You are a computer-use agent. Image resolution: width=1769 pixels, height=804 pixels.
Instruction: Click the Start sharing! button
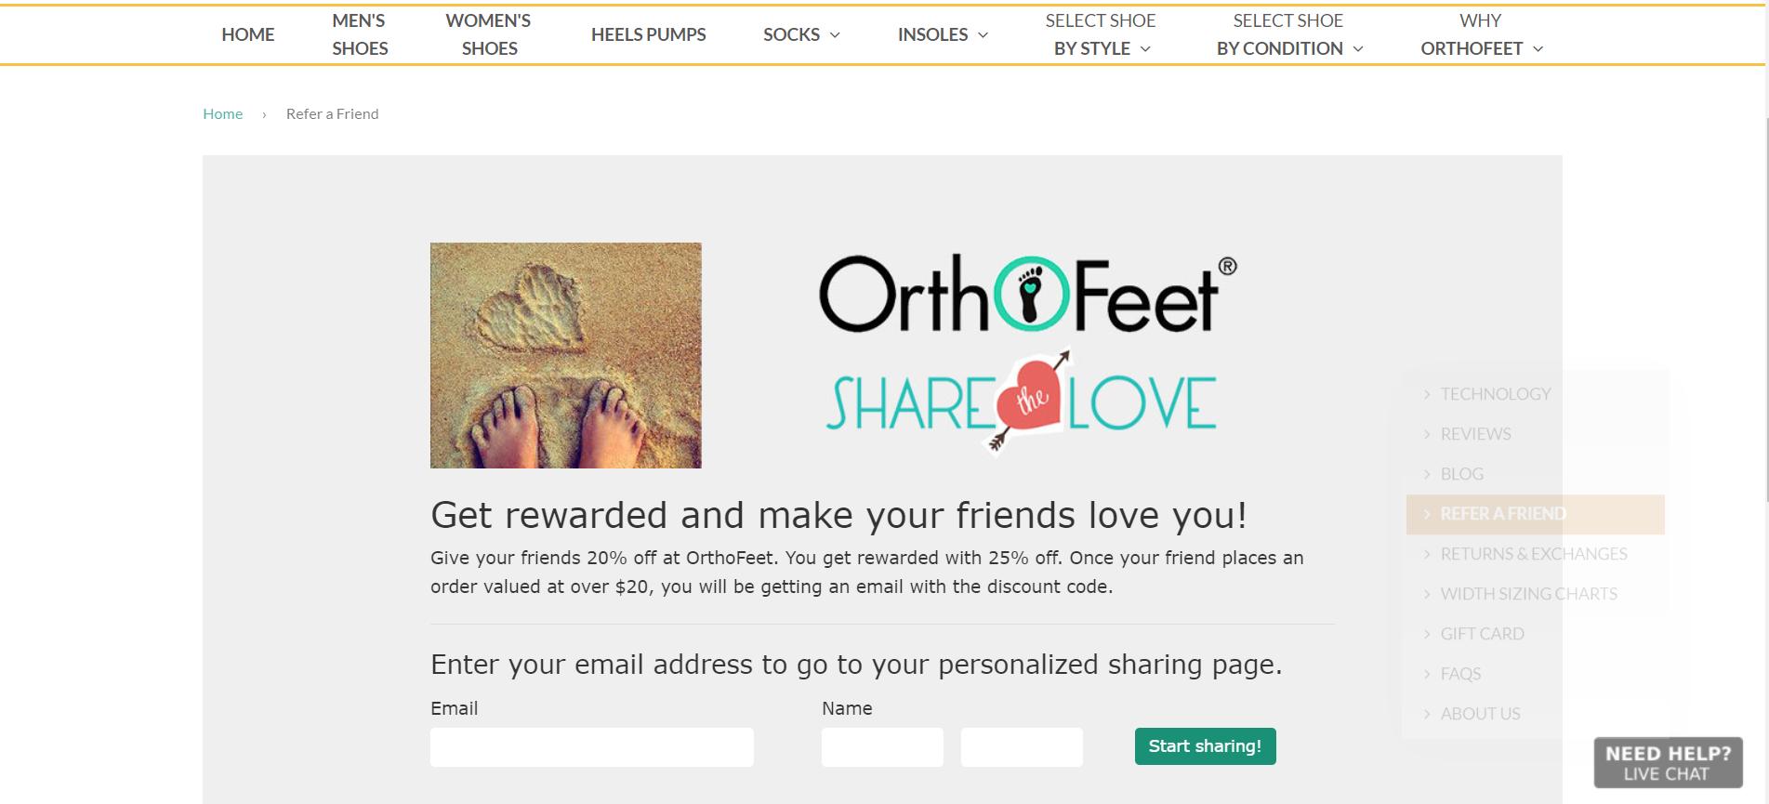[1205, 746]
